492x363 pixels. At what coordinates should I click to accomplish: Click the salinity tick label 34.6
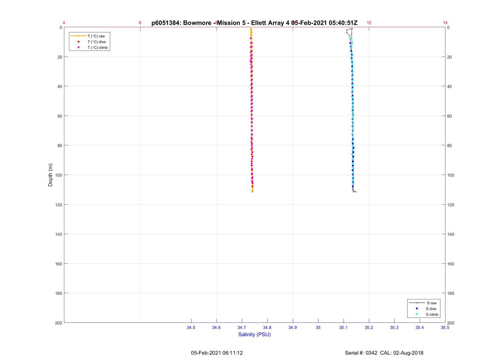(216, 328)
